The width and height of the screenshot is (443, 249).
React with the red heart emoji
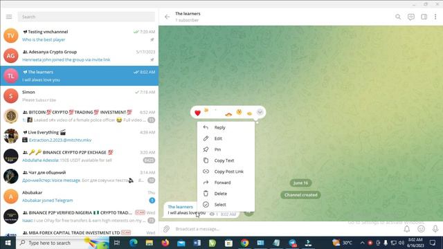click(197, 113)
